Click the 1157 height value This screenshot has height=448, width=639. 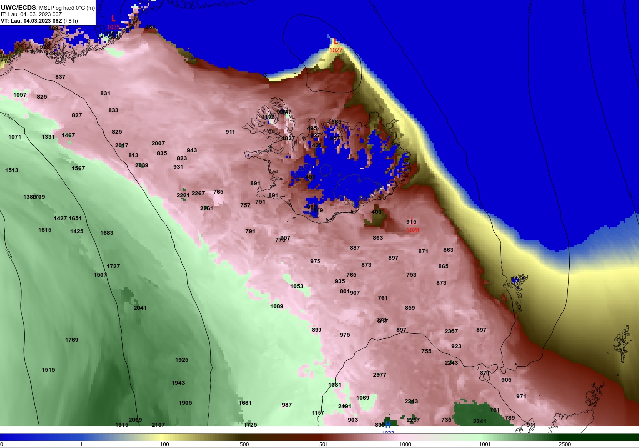point(318,413)
